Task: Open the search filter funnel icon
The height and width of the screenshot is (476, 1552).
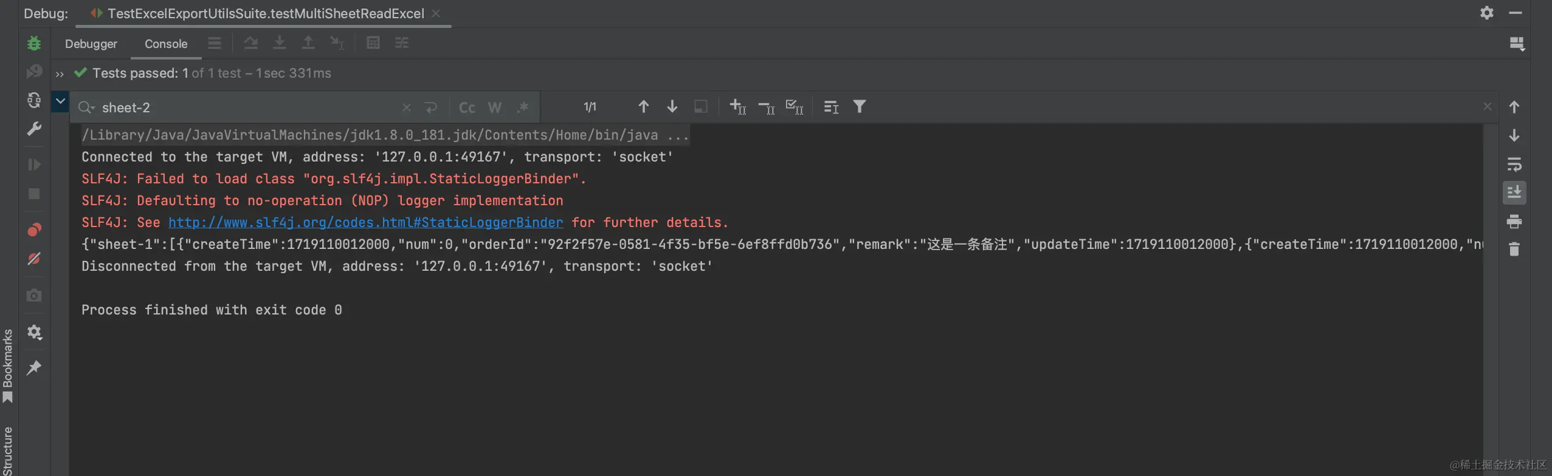Action: click(x=860, y=107)
